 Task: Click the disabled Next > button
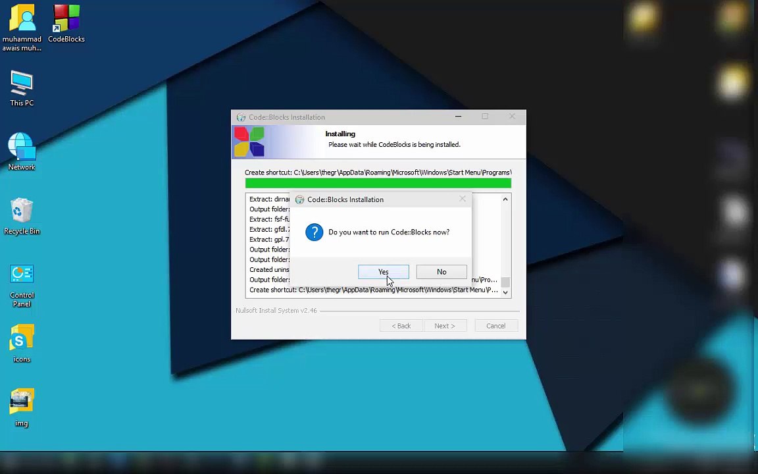[444, 326]
